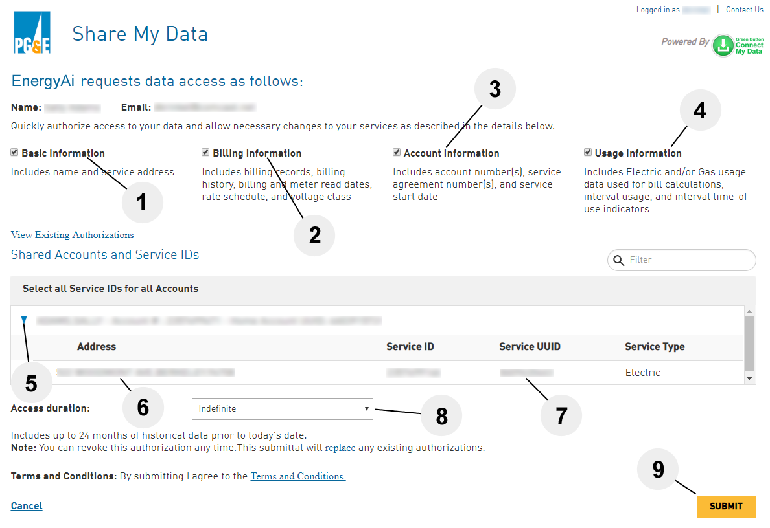This screenshot has width=770, height=528.
Task: Click the Service UUID column header
Action: coord(530,347)
